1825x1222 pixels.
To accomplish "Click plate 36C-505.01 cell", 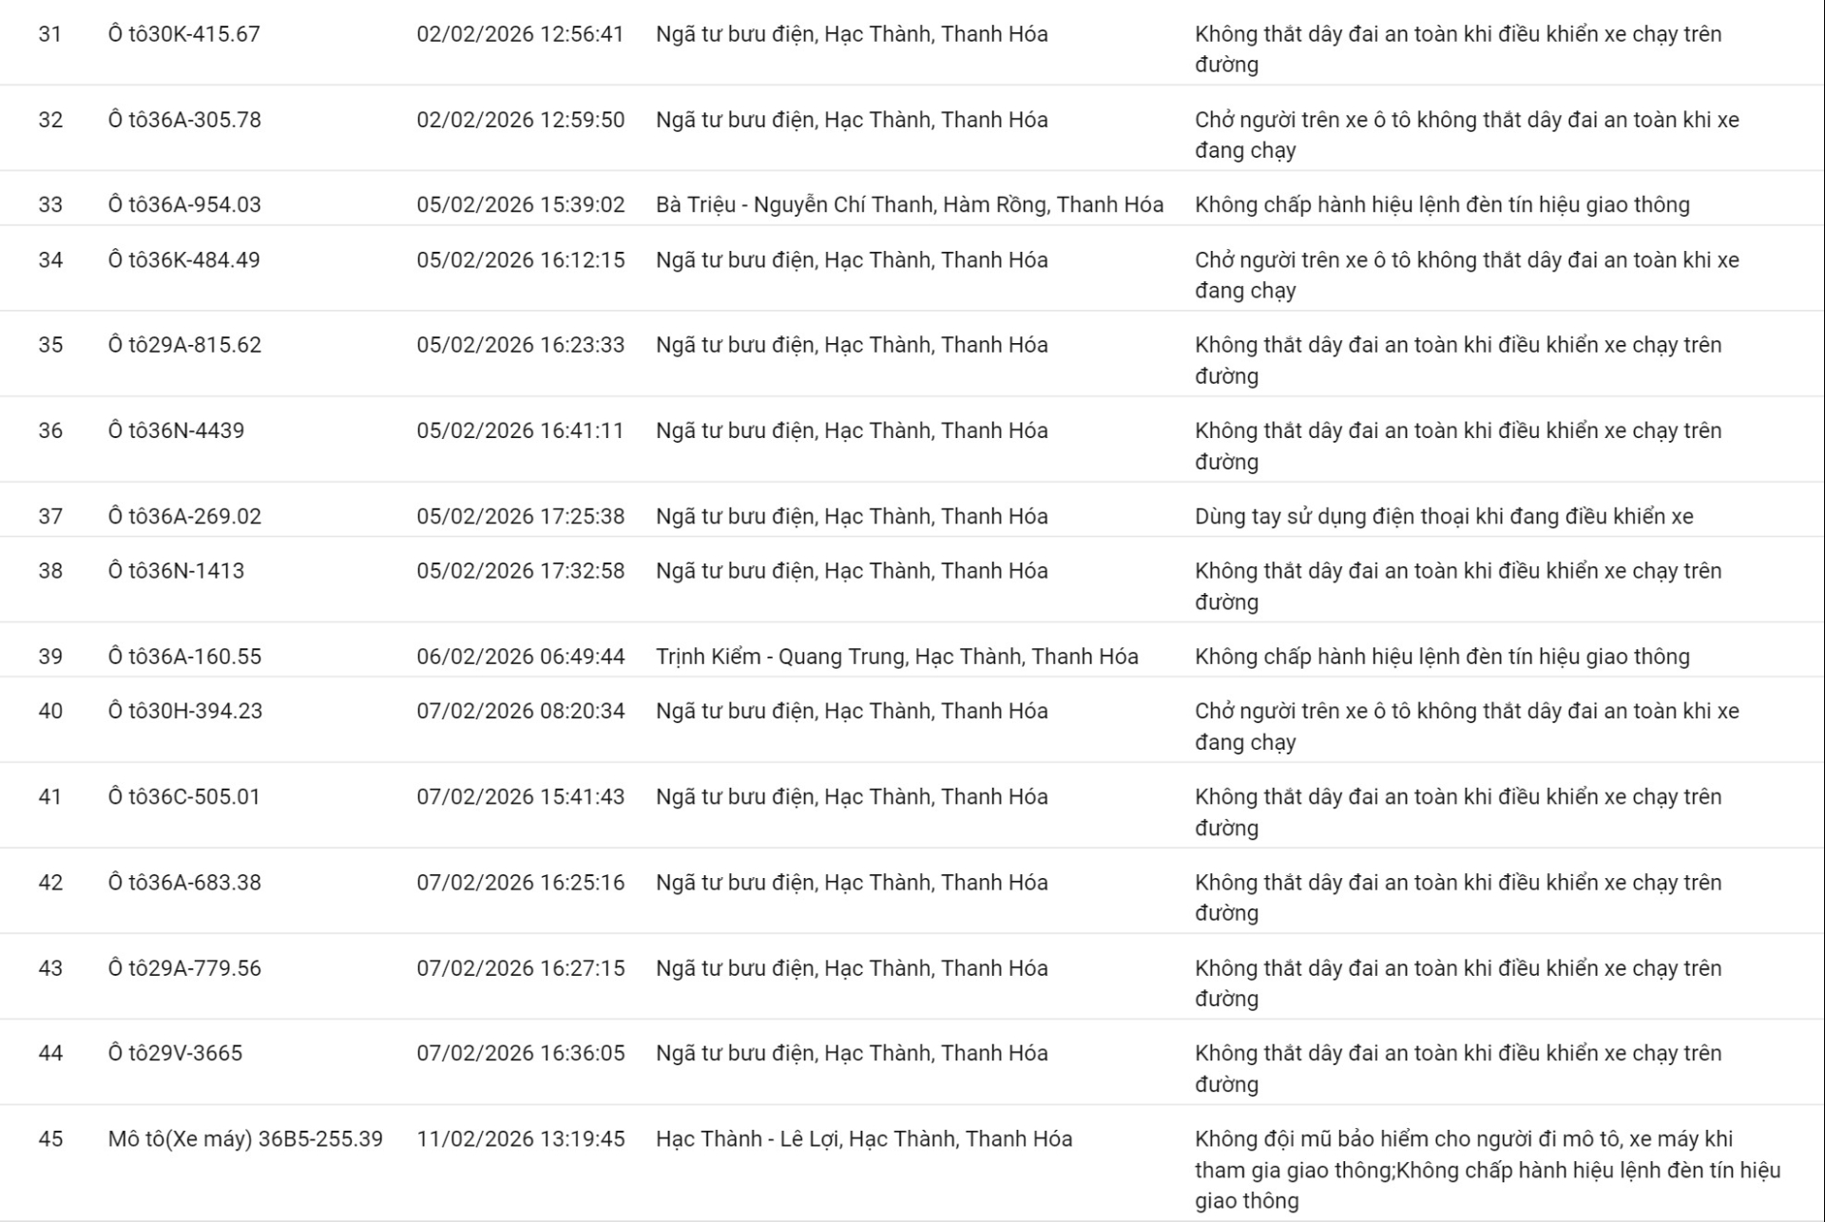I will tap(183, 796).
